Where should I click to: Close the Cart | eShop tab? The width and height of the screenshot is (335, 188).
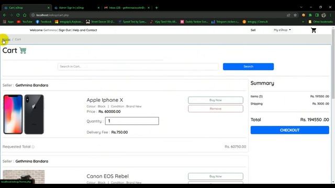(x=49, y=8)
